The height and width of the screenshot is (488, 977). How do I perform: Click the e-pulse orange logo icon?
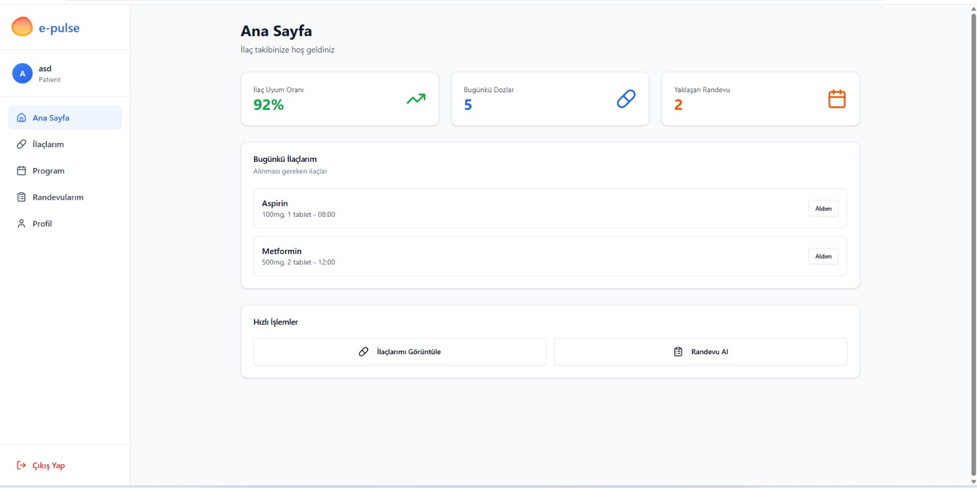[x=22, y=27]
